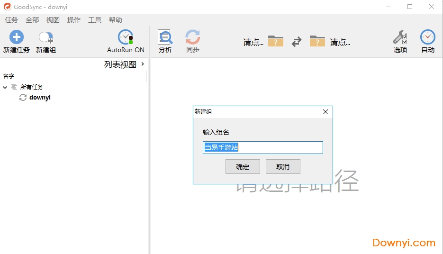Screen dimensions: 443x254
Task: Open the Options (选项) wrench icon
Action: pos(400,37)
